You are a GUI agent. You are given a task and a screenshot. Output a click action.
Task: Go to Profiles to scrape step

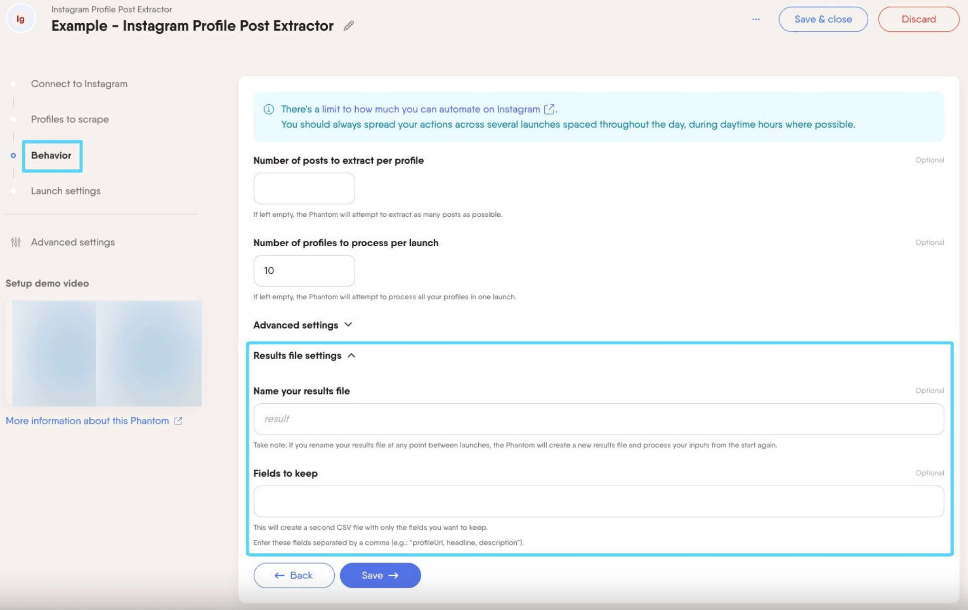click(x=70, y=120)
